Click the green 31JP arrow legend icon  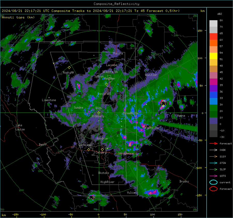[213, 169]
